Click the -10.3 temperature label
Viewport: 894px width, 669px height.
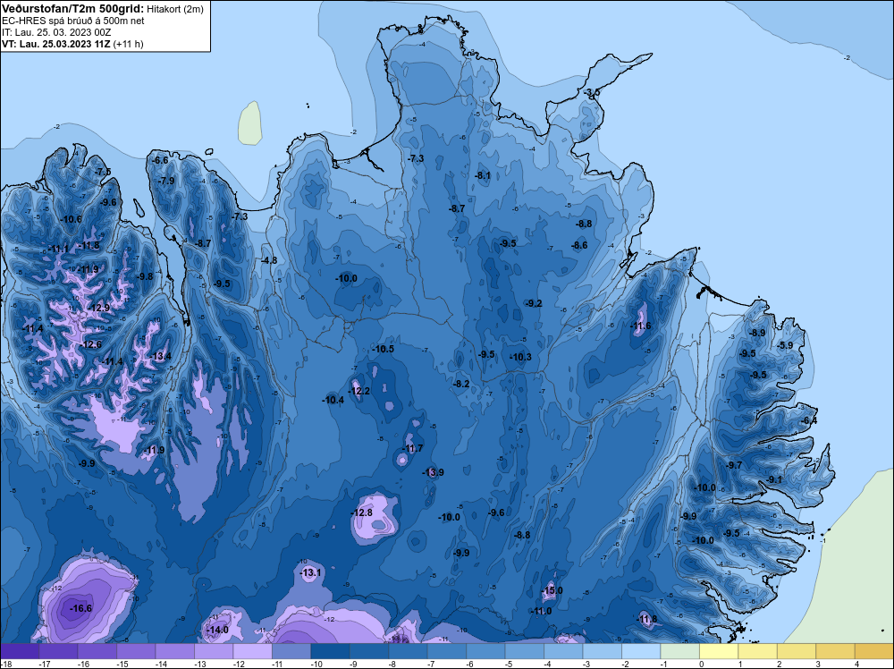[x=520, y=357]
